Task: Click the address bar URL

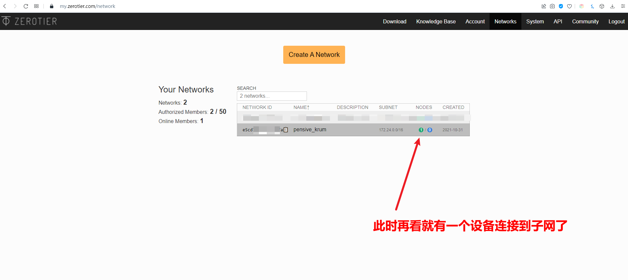Action: pyautogui.click(x=88, y=6)
